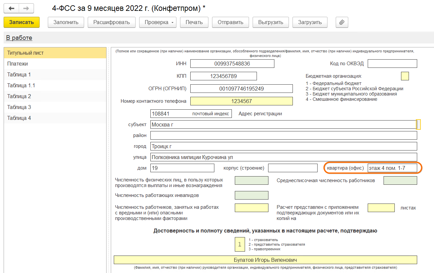
Task: Click the квартира (офис) field
Action: (x=392, y=168)
